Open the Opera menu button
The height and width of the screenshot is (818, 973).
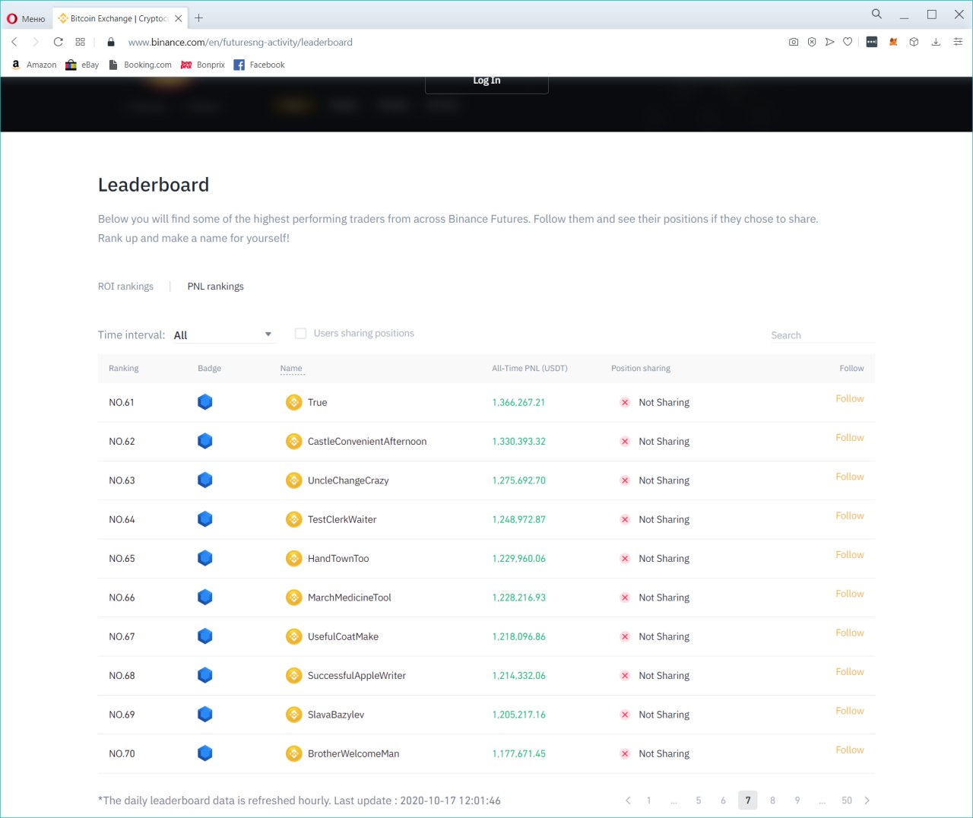(x=26, y=18)
